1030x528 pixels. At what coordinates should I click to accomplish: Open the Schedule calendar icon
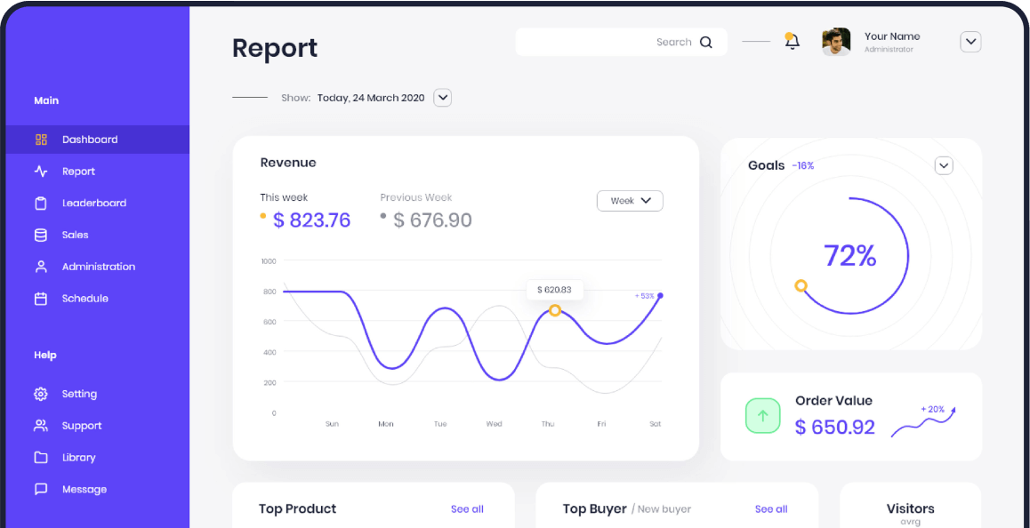(x=41, y=298)
